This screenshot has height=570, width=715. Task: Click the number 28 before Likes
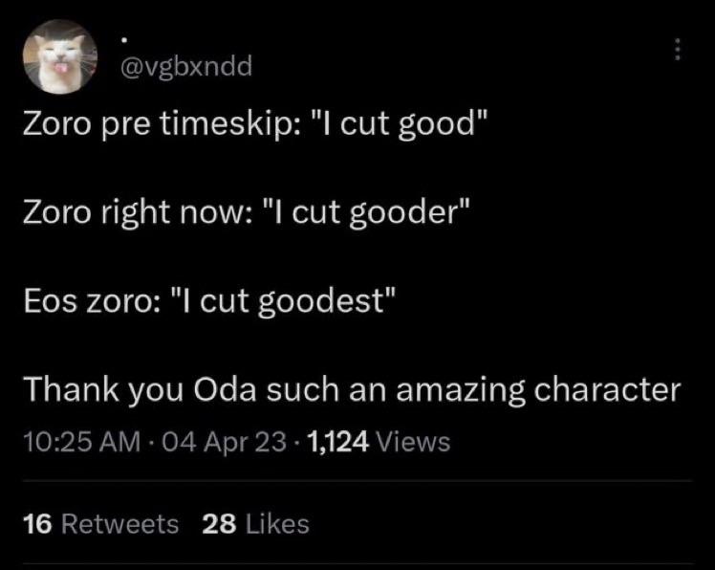click(219, 523)
